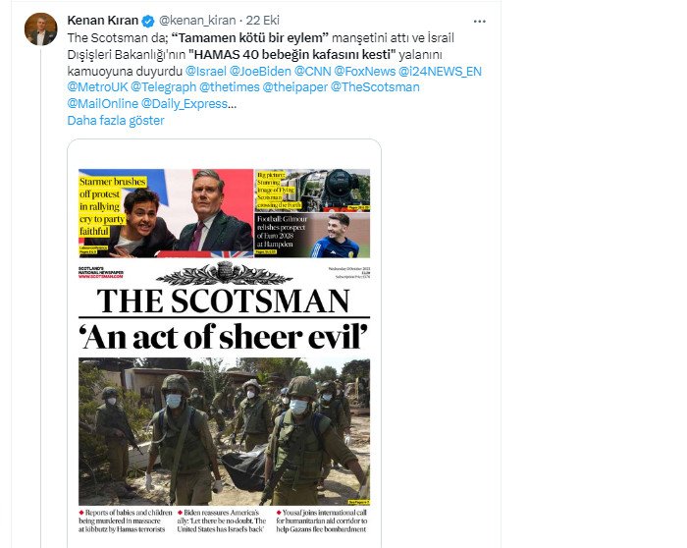This screenshot has height=548, width=687.
Task: Open the @Daily_Express mention
Action: click(185, 104)
